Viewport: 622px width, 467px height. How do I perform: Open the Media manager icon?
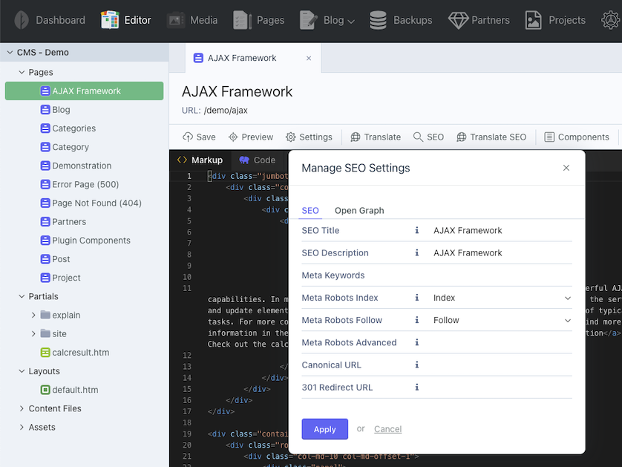pyautogui.click(x=176, y=20)
